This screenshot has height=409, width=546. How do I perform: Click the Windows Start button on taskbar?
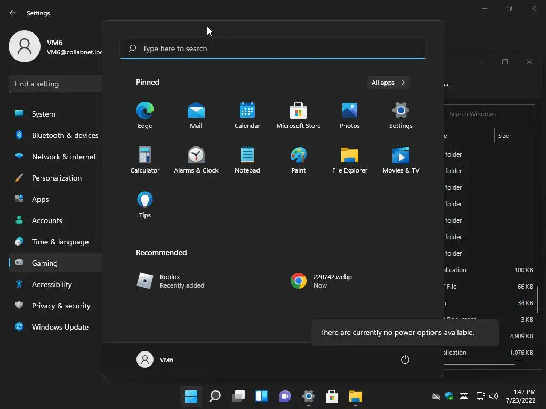click(x=191, y=396)
